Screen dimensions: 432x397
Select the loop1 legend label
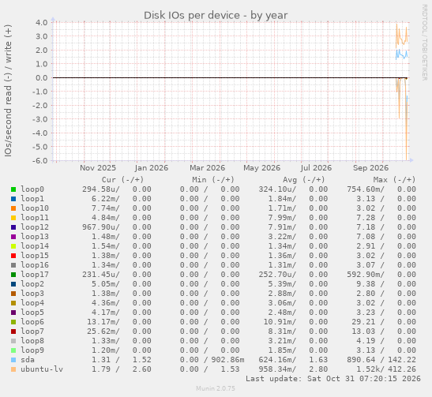[x=32, y=199]
